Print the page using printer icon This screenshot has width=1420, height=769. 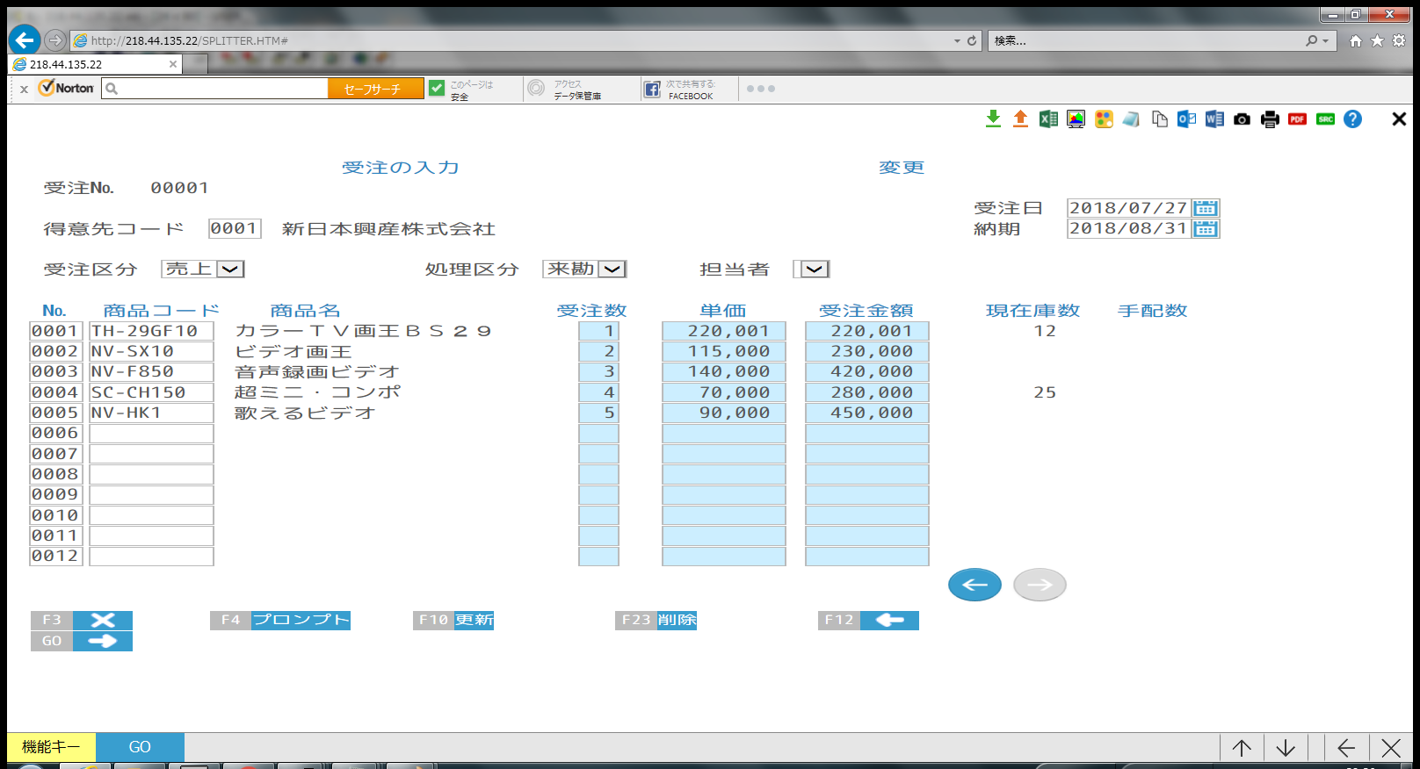click(x=1270, y=119)
